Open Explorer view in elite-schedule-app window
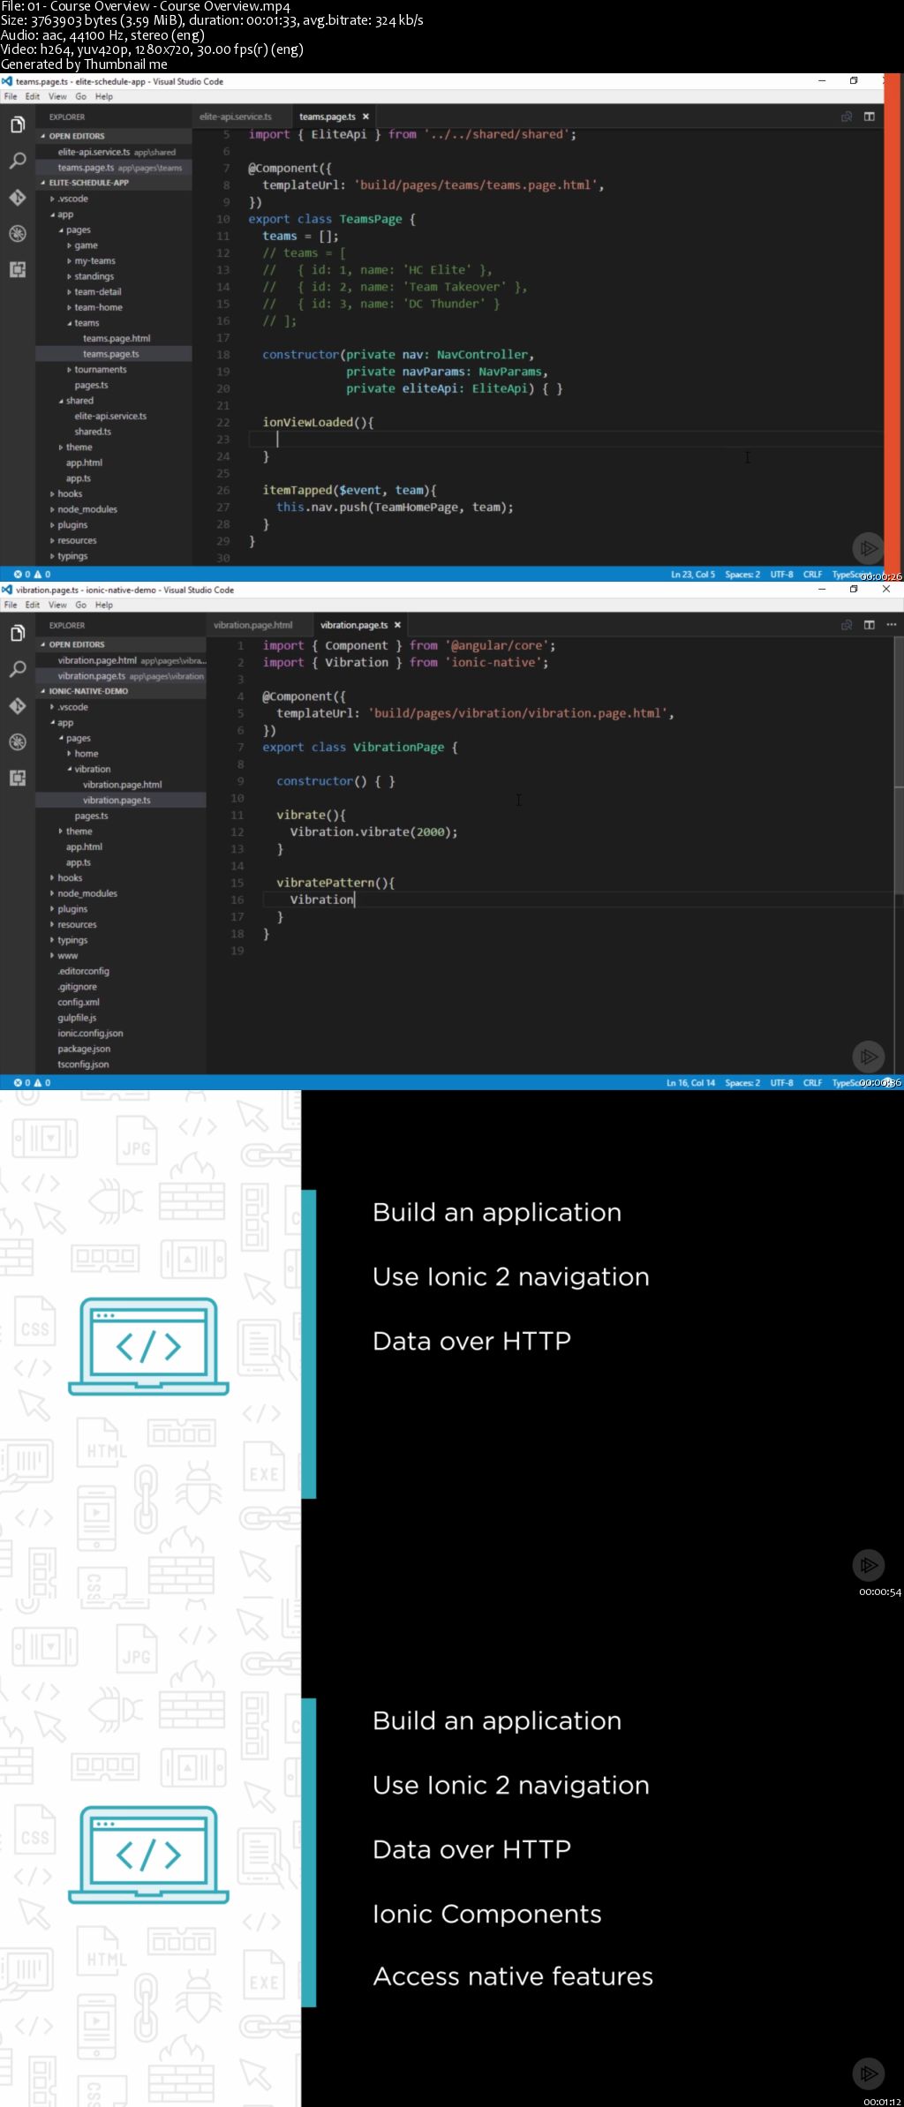Image resolution: width=904 pixels, height=2107 pixels. click(17, 125)
